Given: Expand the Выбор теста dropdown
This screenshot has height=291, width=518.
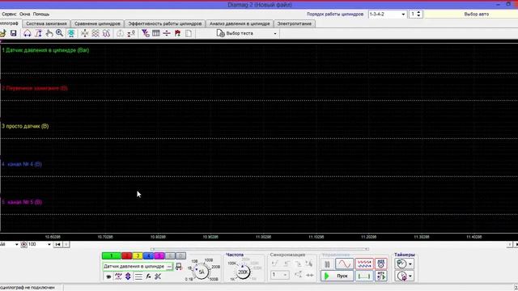Looking at the screenshot, I should 275,33.
